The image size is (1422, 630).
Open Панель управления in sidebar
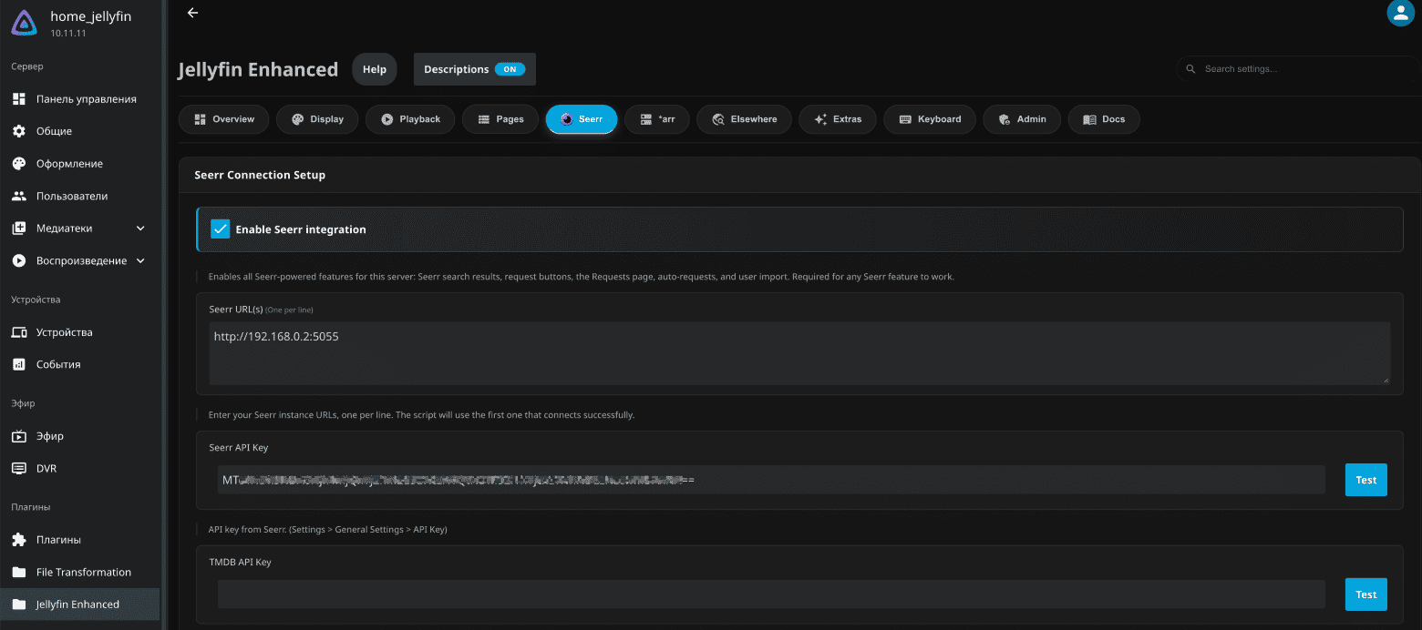click(80, 98)
